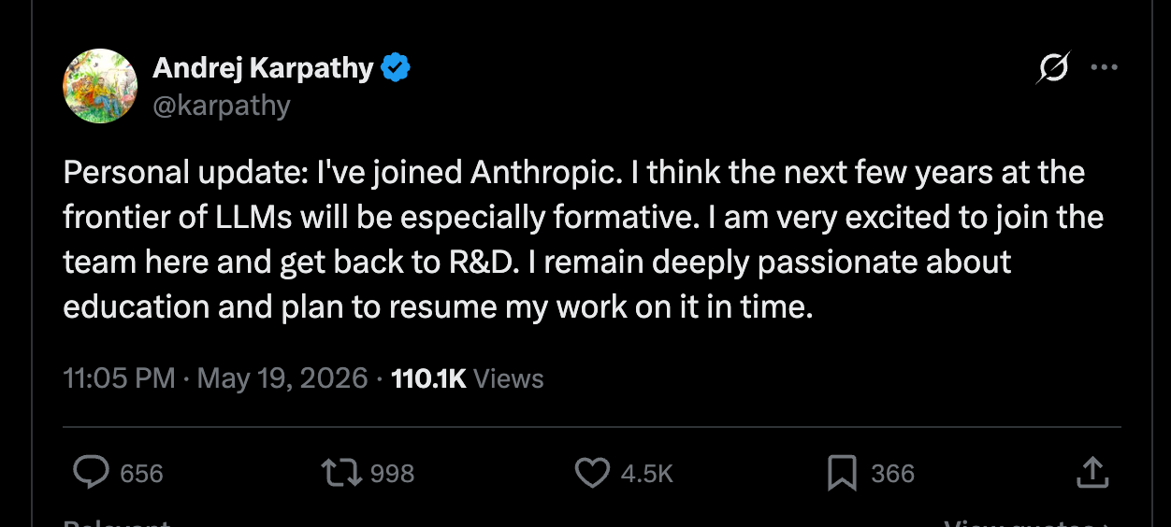Click the tweet text about joining Anthropic
The width and height of the screenshot is (1171, 527).
(584, 240)
